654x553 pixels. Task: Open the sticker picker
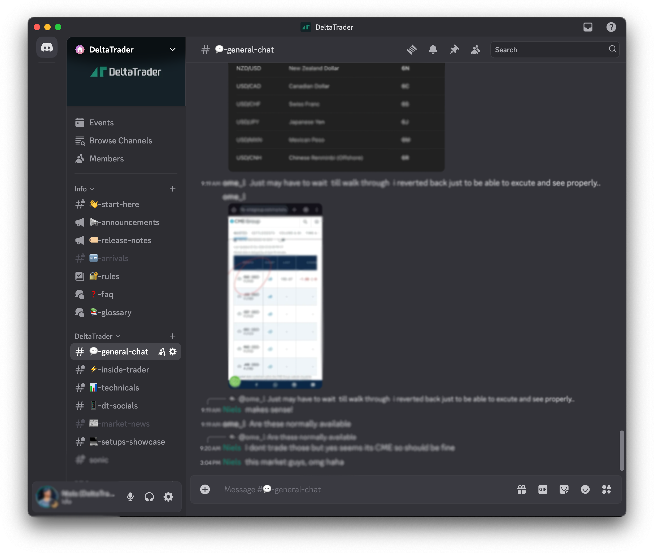pos(564,489)
